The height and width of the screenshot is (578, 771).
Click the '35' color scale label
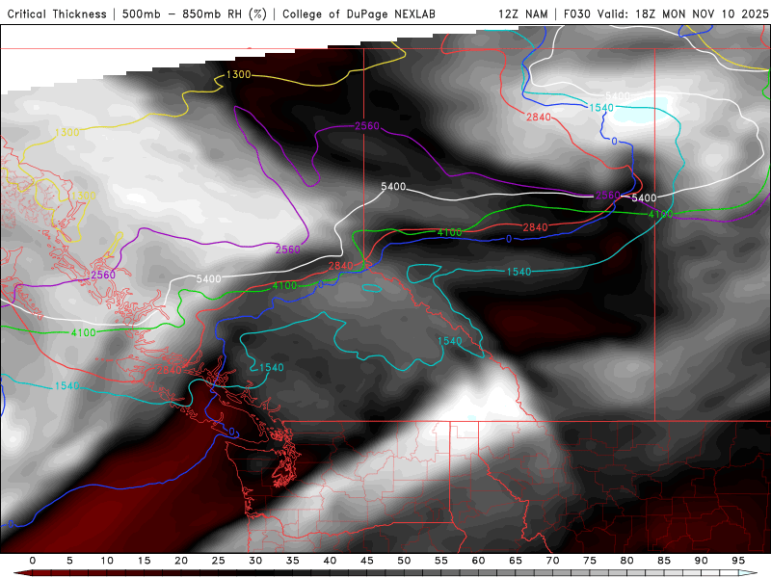click(x=293, y=561)
